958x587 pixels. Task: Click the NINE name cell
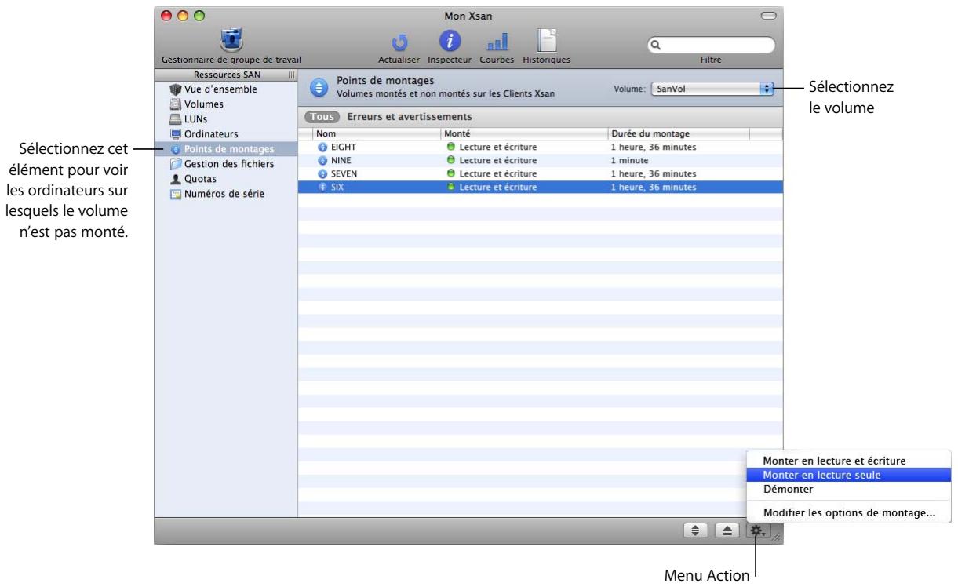[342, 161]
